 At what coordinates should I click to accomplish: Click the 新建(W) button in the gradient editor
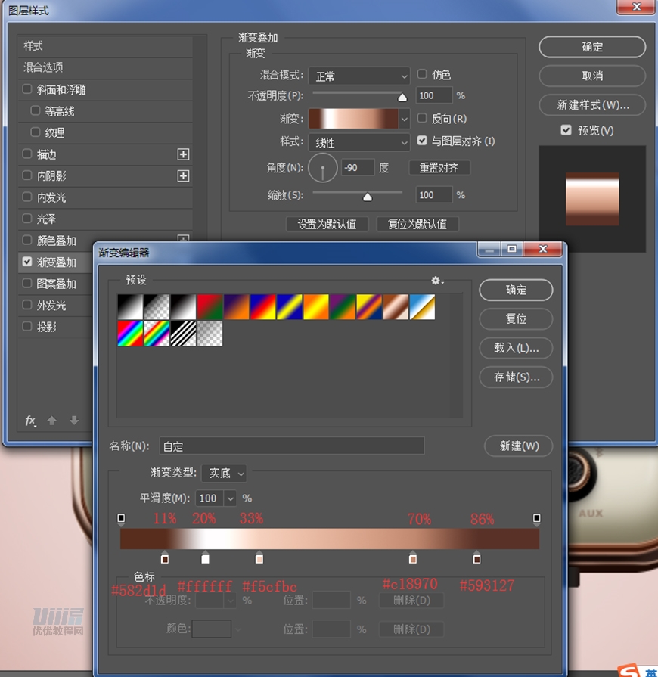518,446
